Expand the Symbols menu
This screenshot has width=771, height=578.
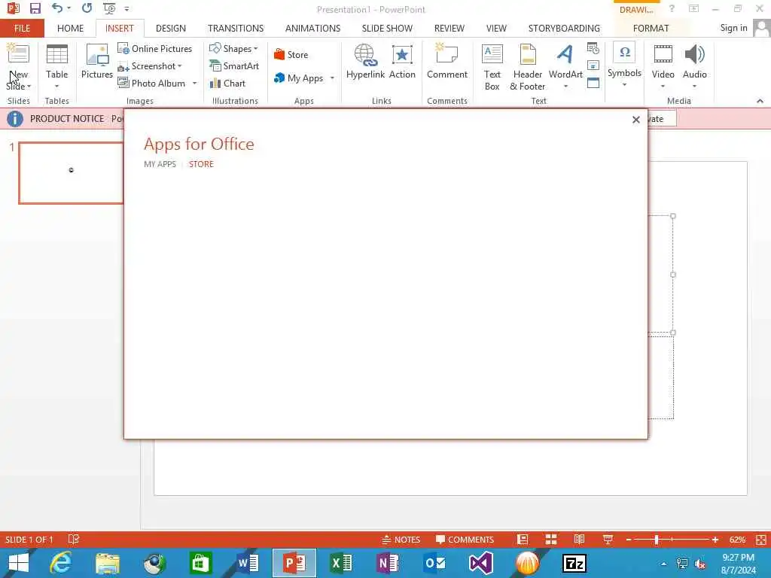624,84
